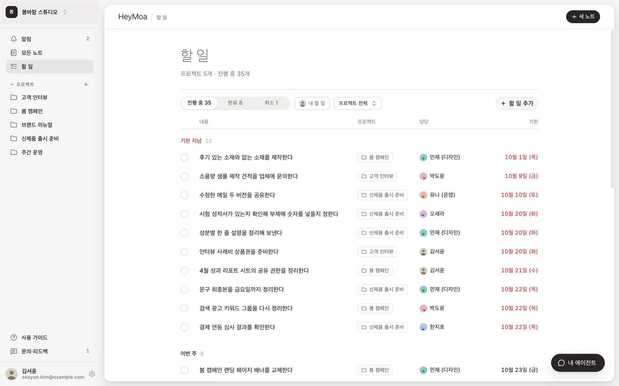This screenshot has width=619, height=386.
Task: Click chat bubble icon in 내 에이전트
Action: 561,363
